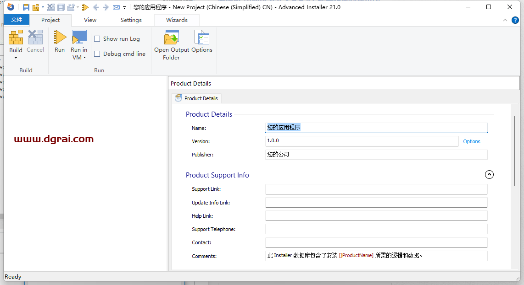Click the Ready status bar text
Viewport: 524px width, 285px height.
13,277
